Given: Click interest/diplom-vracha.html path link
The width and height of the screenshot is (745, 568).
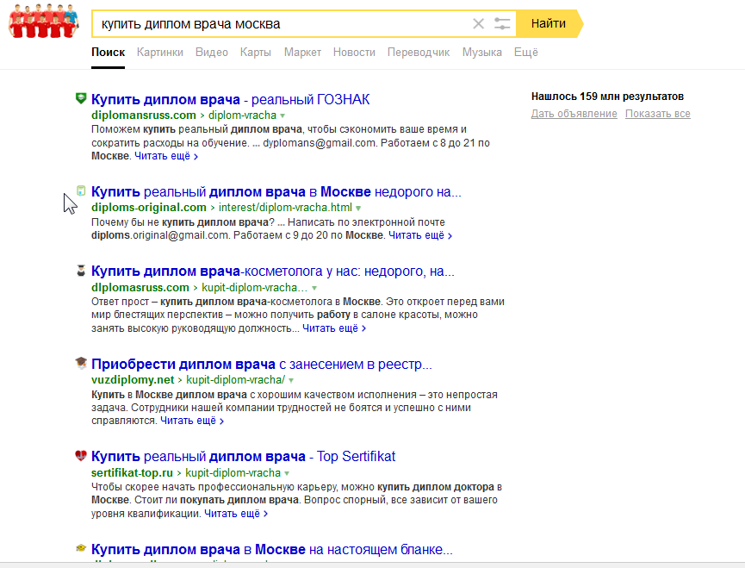Looking at the screenshot, I should 285,207.
